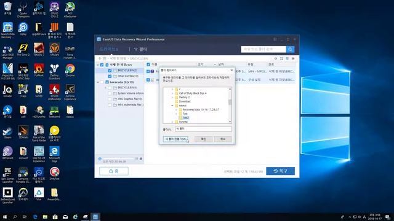Stop the scan with the stop icon
Image resolution: width=394 pixels, height=221 pixels.
[141, 158]
